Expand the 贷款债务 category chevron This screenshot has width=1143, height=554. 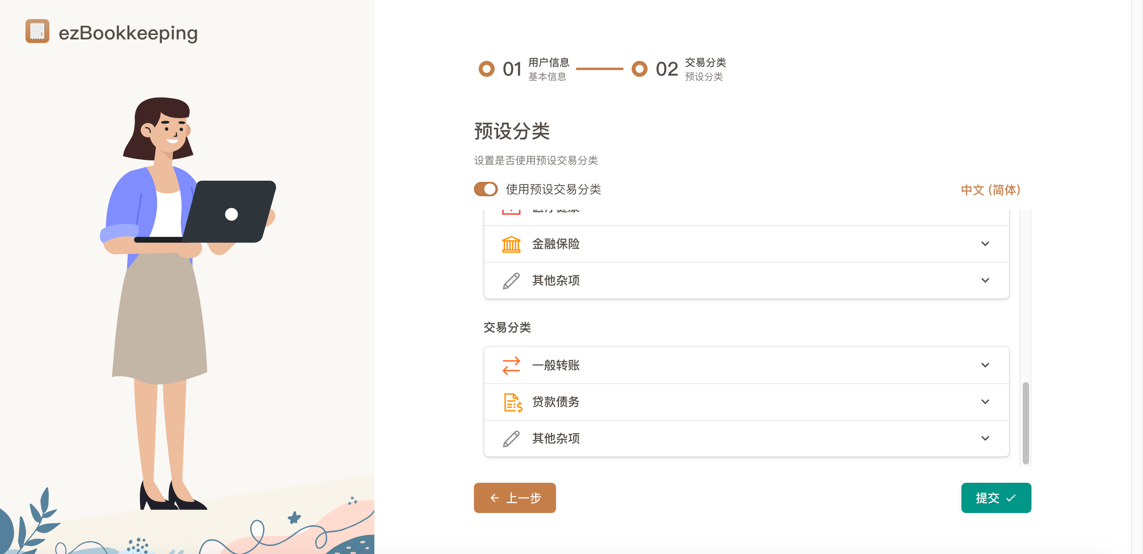coord(984,402)
